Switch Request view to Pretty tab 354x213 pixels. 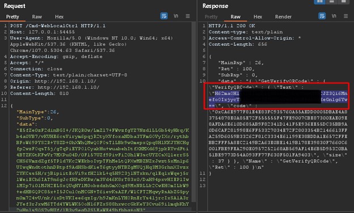(x=12, y=16)
